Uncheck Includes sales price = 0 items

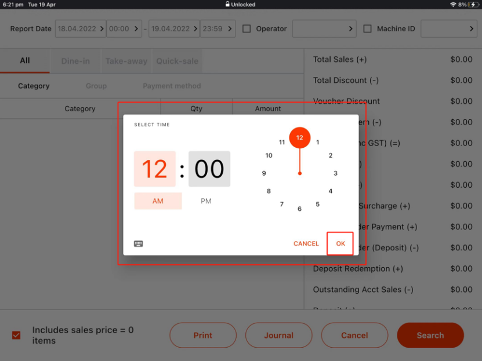pyautogui.click(x=16, y=335)
